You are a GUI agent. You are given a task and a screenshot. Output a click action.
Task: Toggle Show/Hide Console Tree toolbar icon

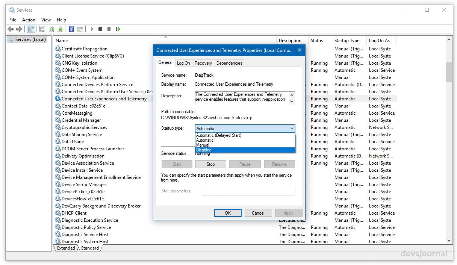31,29
